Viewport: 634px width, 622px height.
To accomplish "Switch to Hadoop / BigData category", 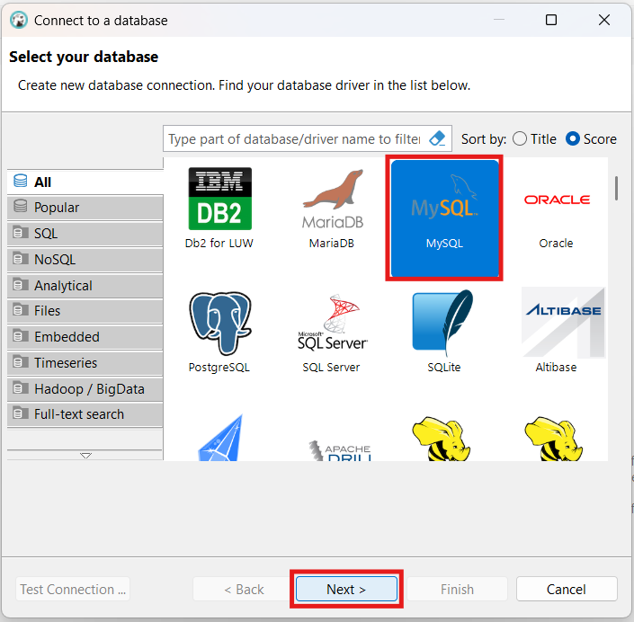I will click(85, 389).
